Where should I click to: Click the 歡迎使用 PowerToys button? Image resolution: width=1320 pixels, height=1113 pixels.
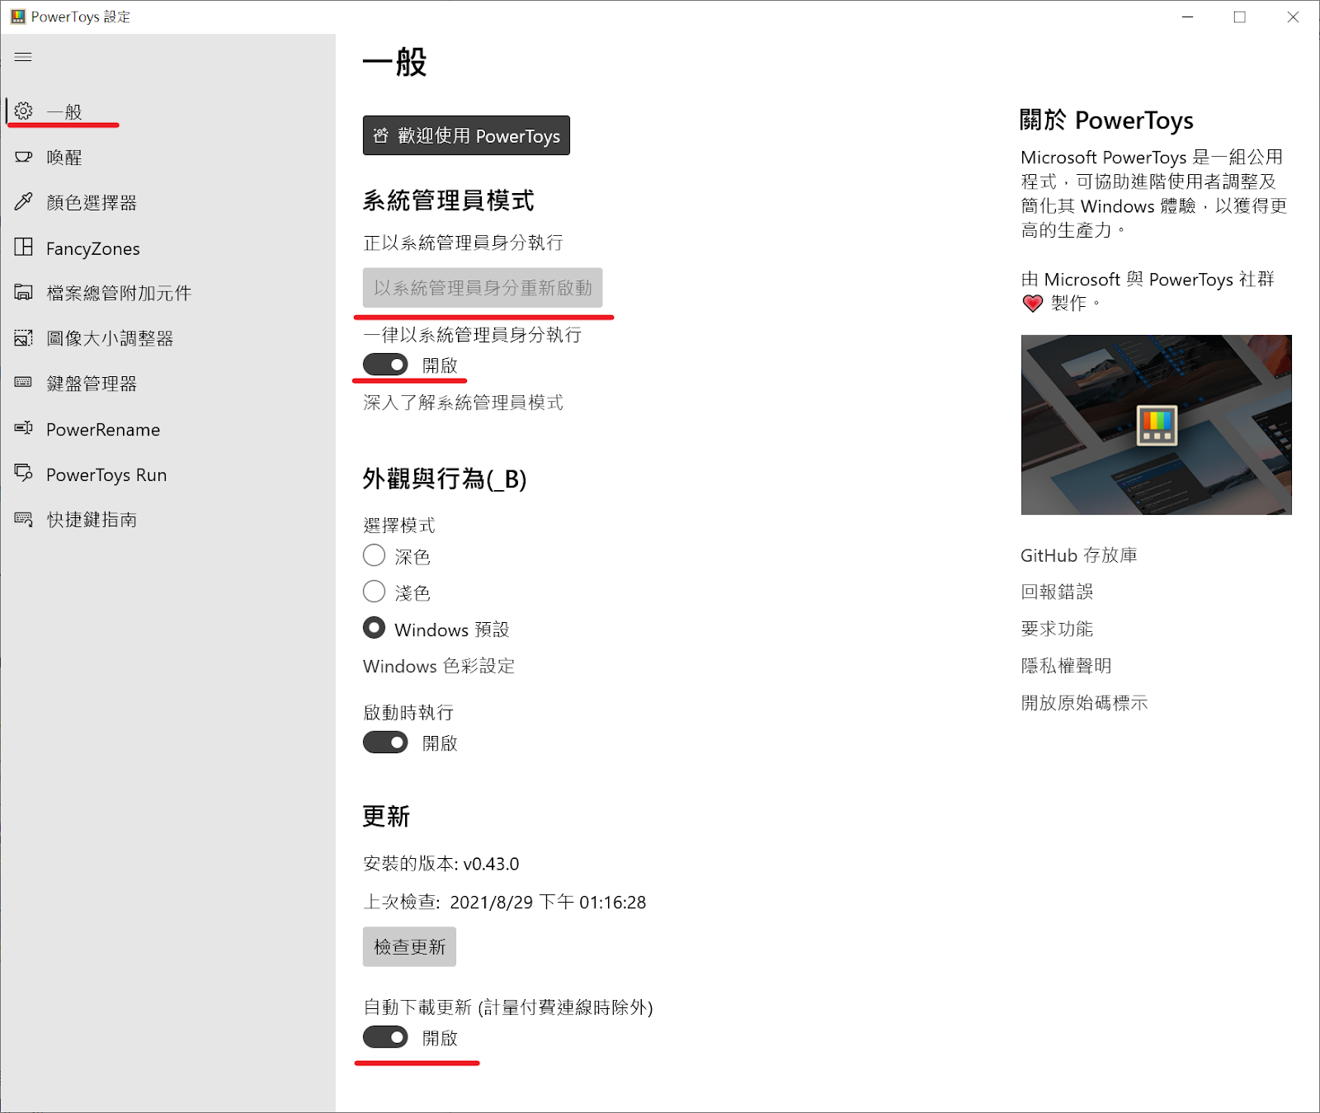tap(466, 135)
